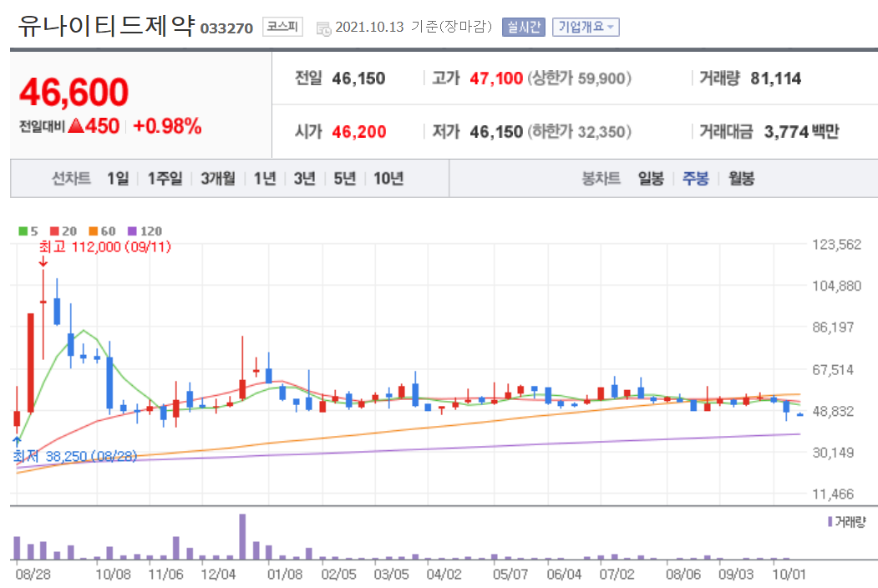This screenshot has height=588, width=878.
Task: Click the orange 60 moving average legend swatch
Action: [94, 231]
